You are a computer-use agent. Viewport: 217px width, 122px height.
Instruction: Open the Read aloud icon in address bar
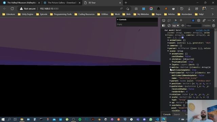point(121,8)
